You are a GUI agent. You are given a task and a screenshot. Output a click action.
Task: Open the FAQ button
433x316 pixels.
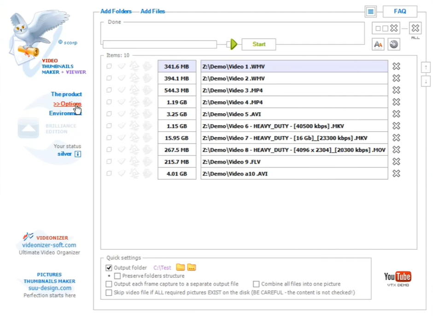400,11
